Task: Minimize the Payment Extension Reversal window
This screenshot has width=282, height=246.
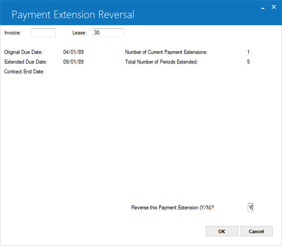Action: pos(263,7)
